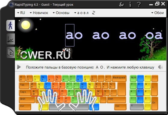Click the highlighted numpad 5 key

pos(140,93)
